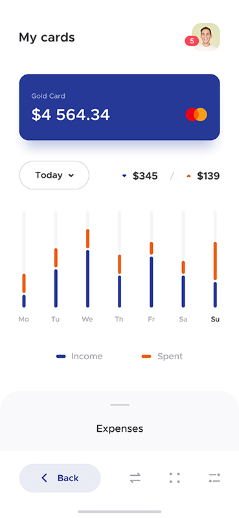Viewport: 239px width, 518px height.
Task: Select the We day label
Action: [x=87, y=319]
